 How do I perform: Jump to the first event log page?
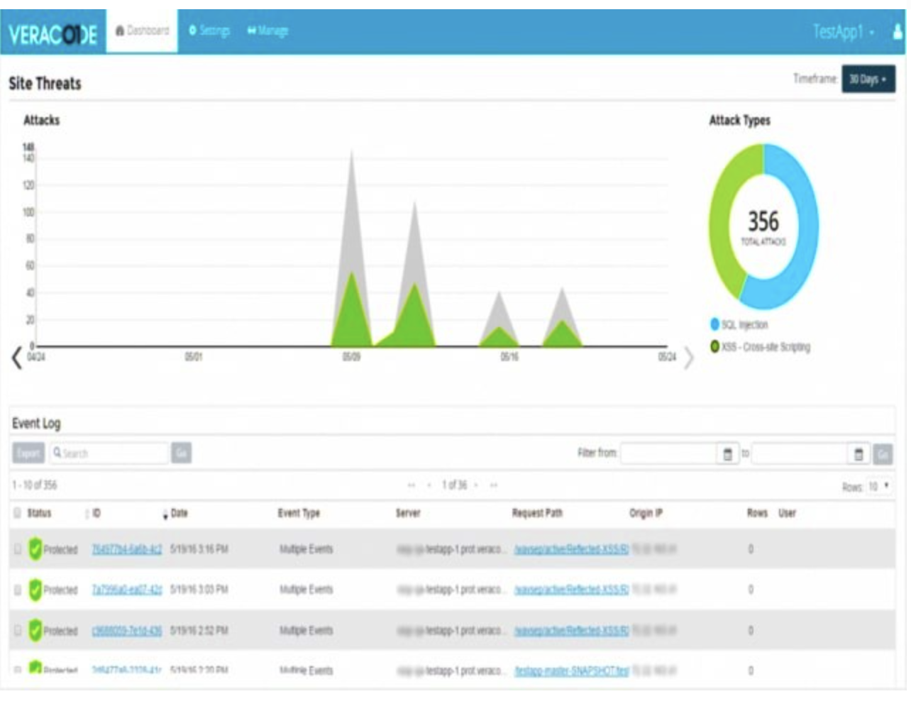click(x=411, y=485)
